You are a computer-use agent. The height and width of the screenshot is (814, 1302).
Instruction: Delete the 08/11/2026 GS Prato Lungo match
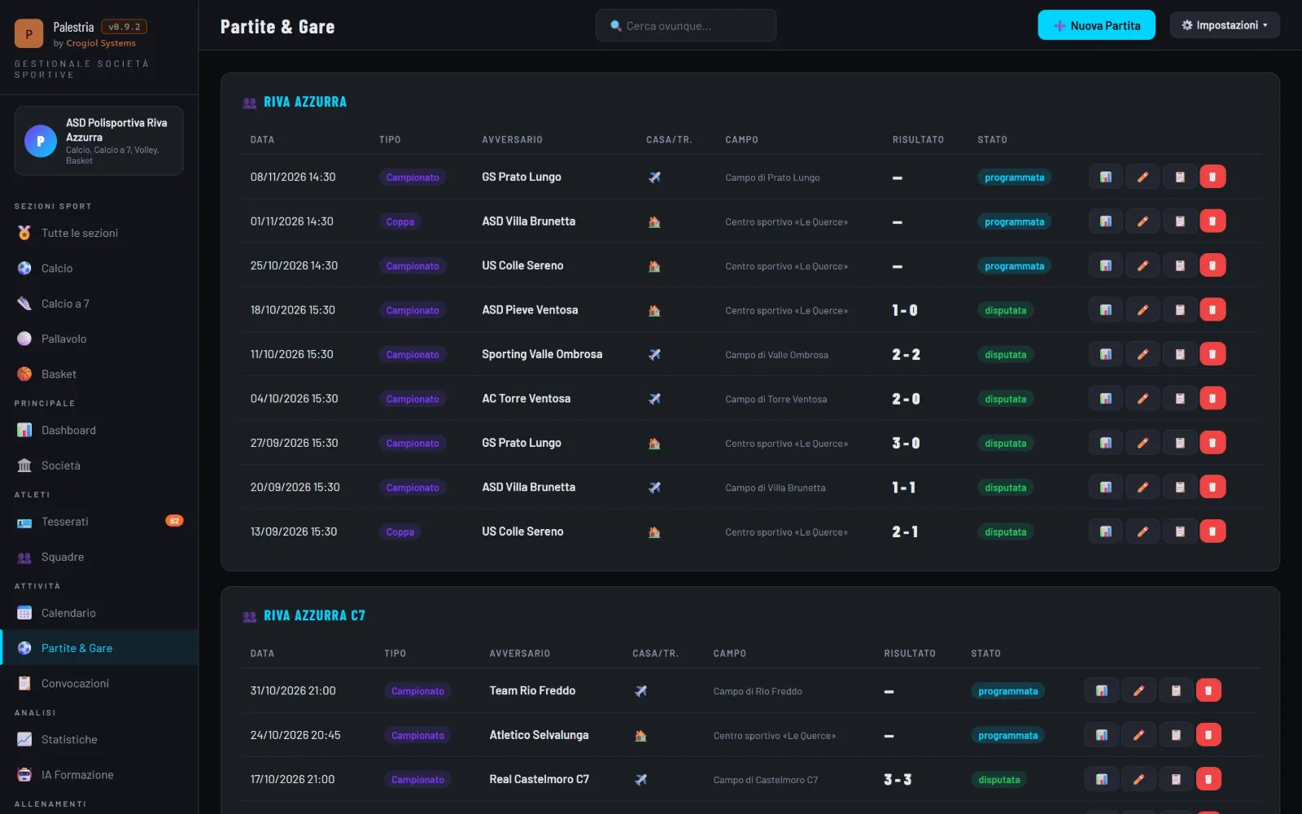click(1212, 177)
